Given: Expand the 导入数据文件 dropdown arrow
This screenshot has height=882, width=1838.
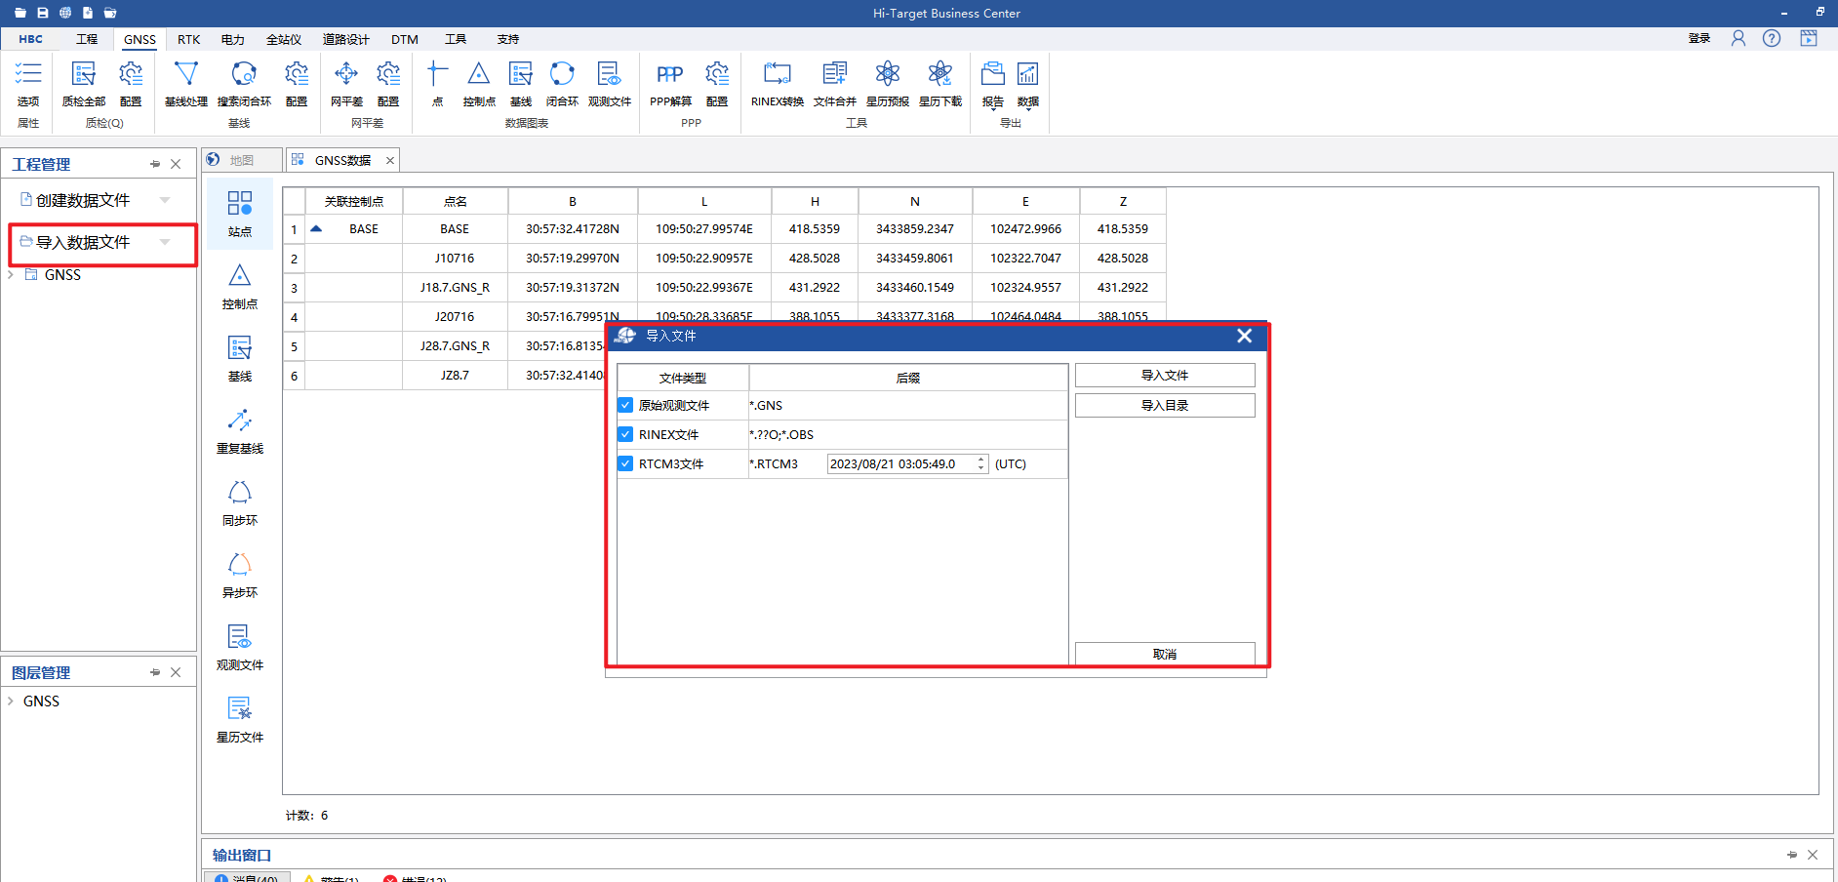Looking at the screenshot, I should click(x=165, y=242).
